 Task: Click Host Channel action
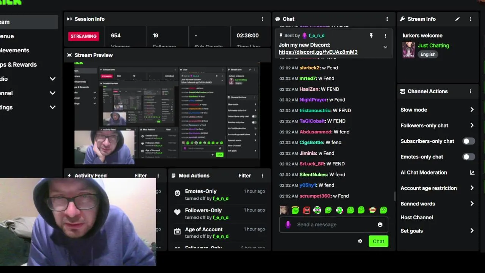click(x=416, y=217)
